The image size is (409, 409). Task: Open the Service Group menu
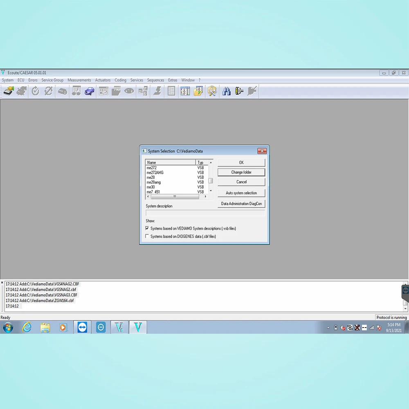tap(52, 80)
